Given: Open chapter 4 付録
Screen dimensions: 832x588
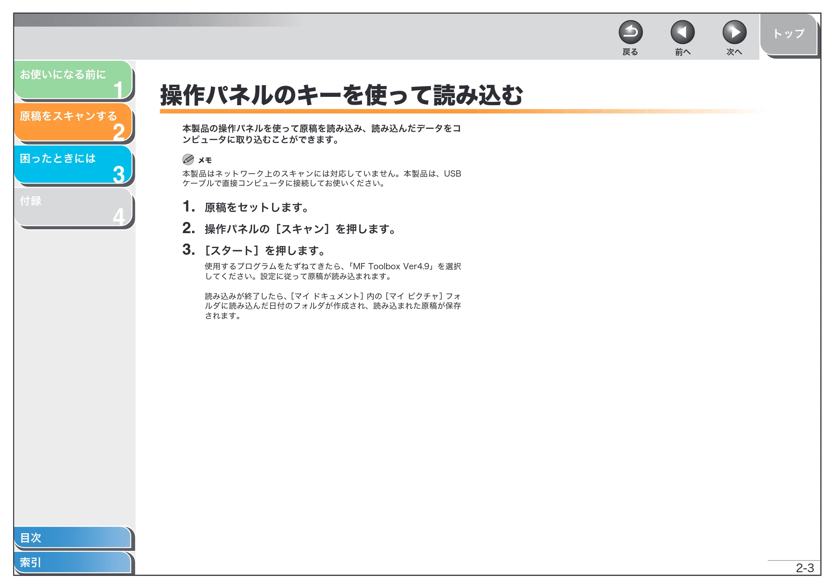Looking at the screenshot, I should [73, 207].
